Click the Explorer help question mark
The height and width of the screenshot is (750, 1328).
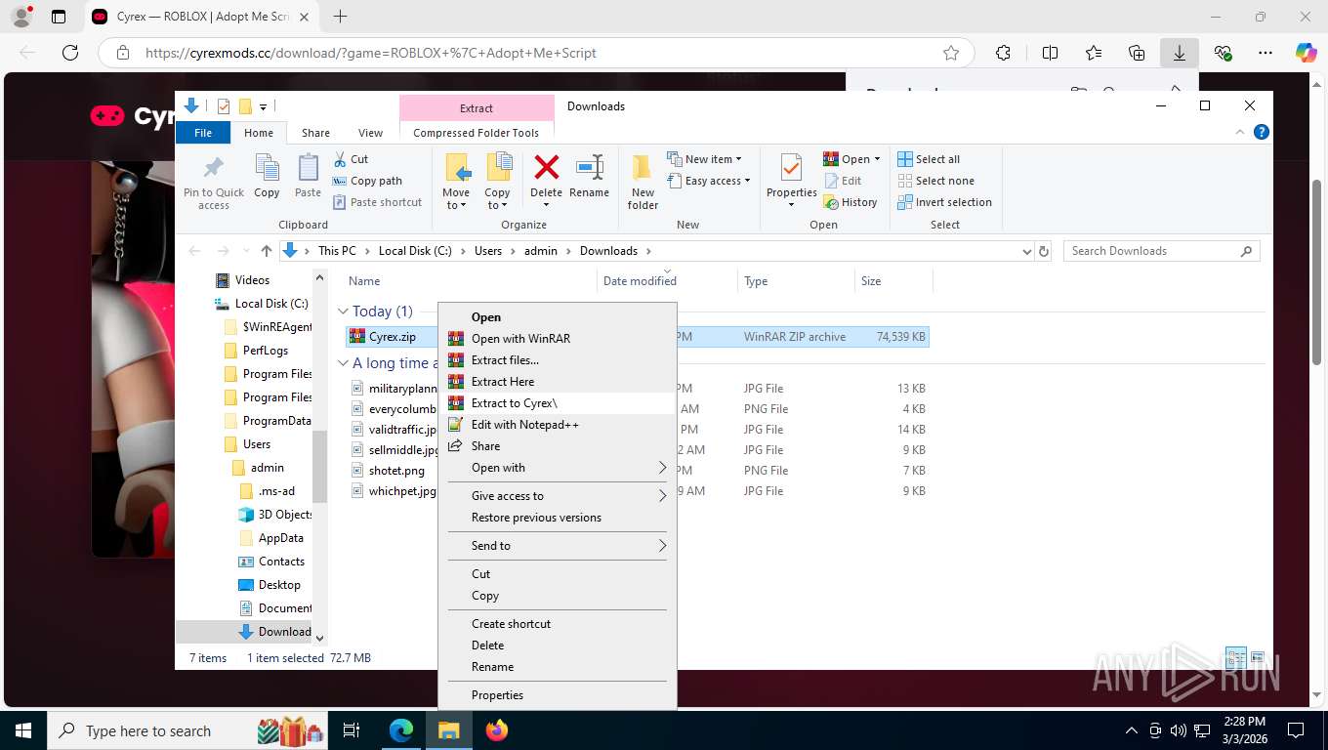[x=1262, y=132]
